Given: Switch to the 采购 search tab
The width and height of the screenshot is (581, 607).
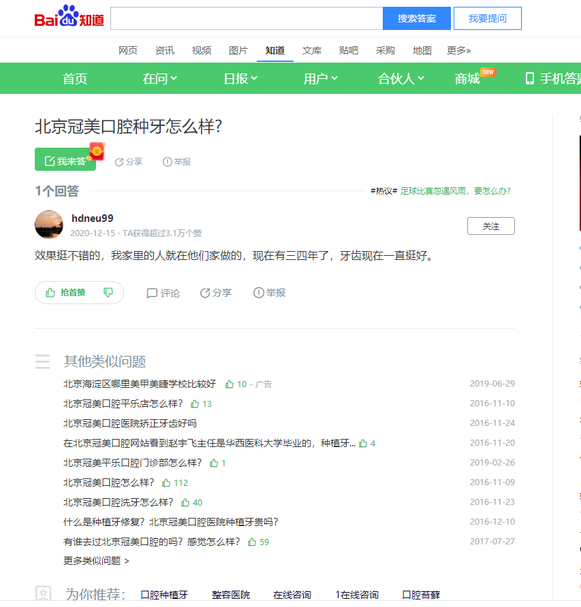Looking at the screenshot, I should (x=386, y=50).
